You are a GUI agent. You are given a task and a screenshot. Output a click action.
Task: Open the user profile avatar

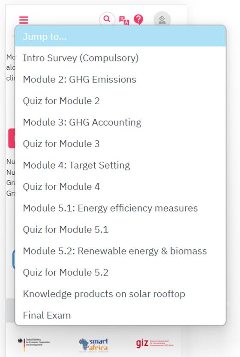coord(162,19)
